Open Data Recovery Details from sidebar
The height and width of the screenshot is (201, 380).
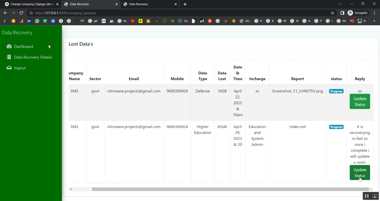tap(33, 57)
